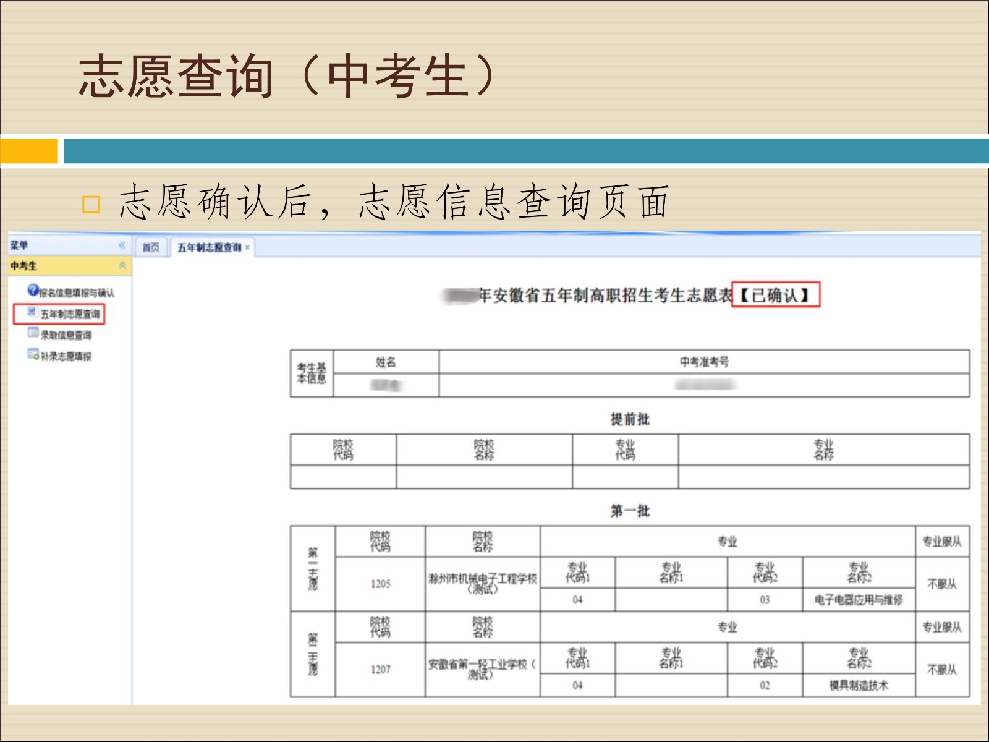This screenshot has width=989, height=742.
Task: Click the 录取信息查询 sidebar icon
Action: click(x=33, y=333)
